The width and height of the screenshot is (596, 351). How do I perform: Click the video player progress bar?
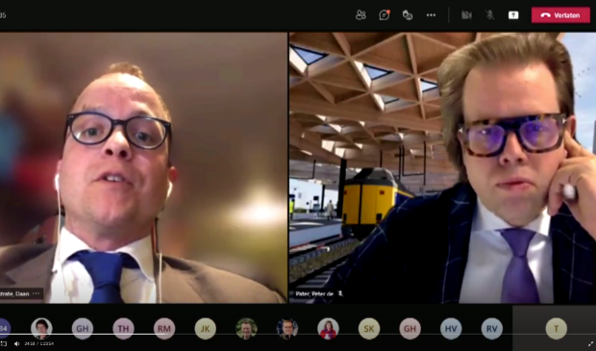tap(298, 335)
